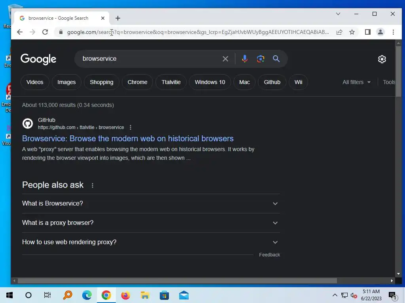Go to Google home via logo
Image resolution: width=405 pixels, height=303 pixels.
tap(38, 59)
